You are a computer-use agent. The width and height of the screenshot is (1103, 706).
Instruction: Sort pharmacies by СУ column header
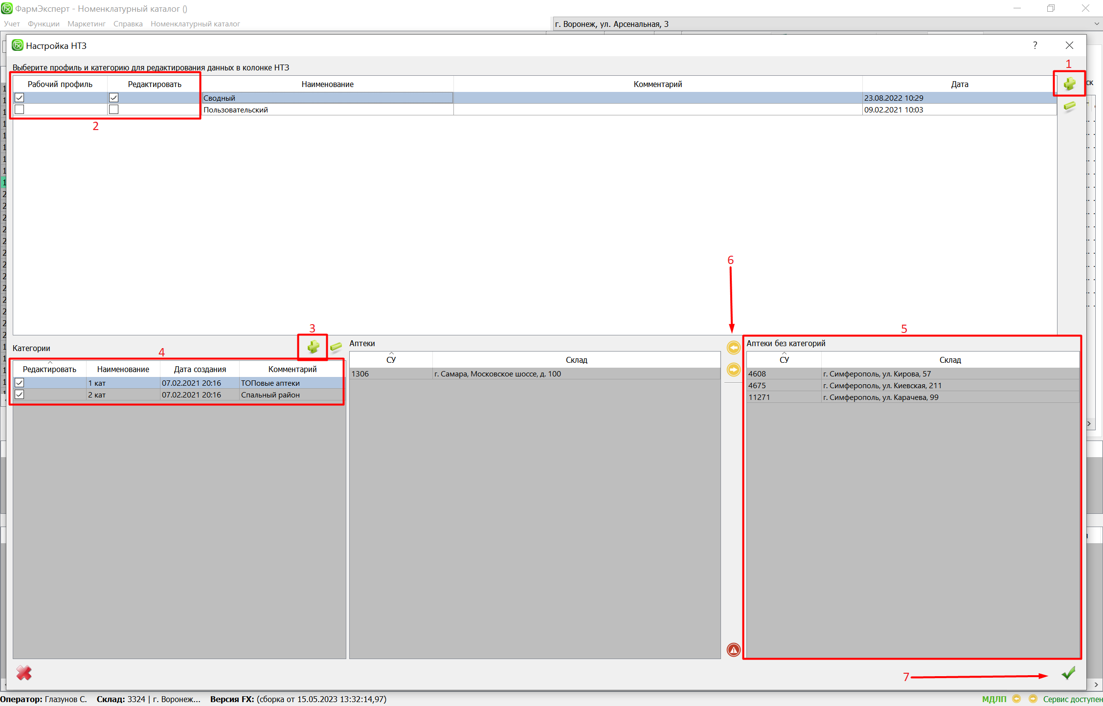click(391, 360)
